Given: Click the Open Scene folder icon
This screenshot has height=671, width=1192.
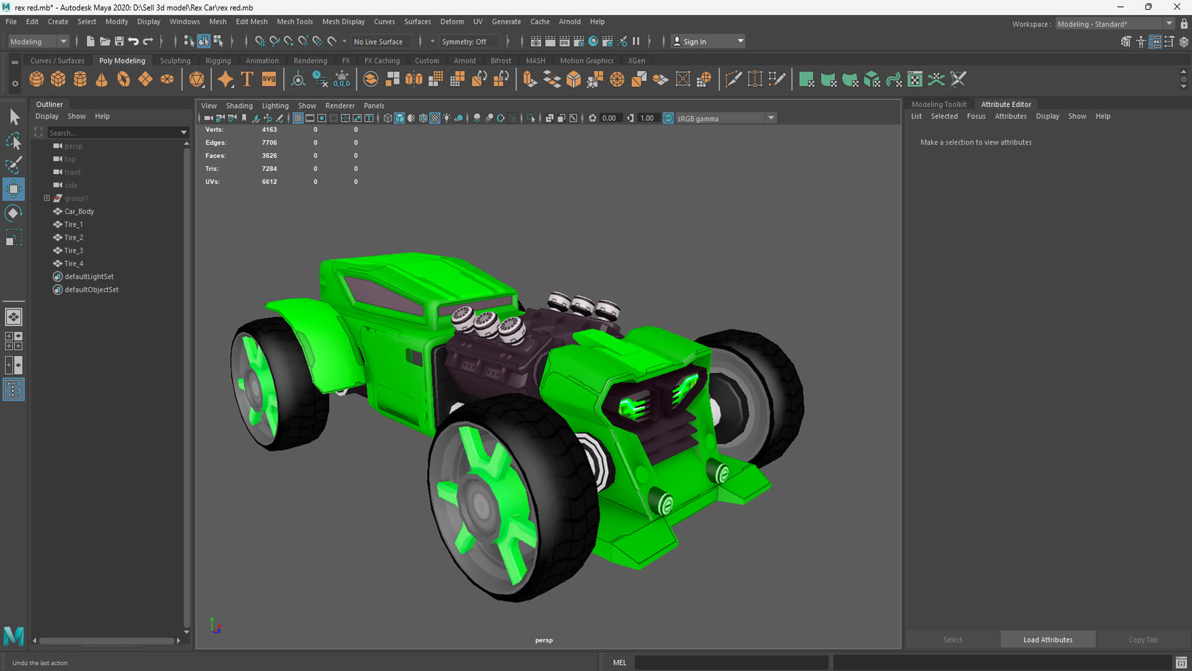Looking at the screenshot, I should pyautogui.click(x=105, y=42).
